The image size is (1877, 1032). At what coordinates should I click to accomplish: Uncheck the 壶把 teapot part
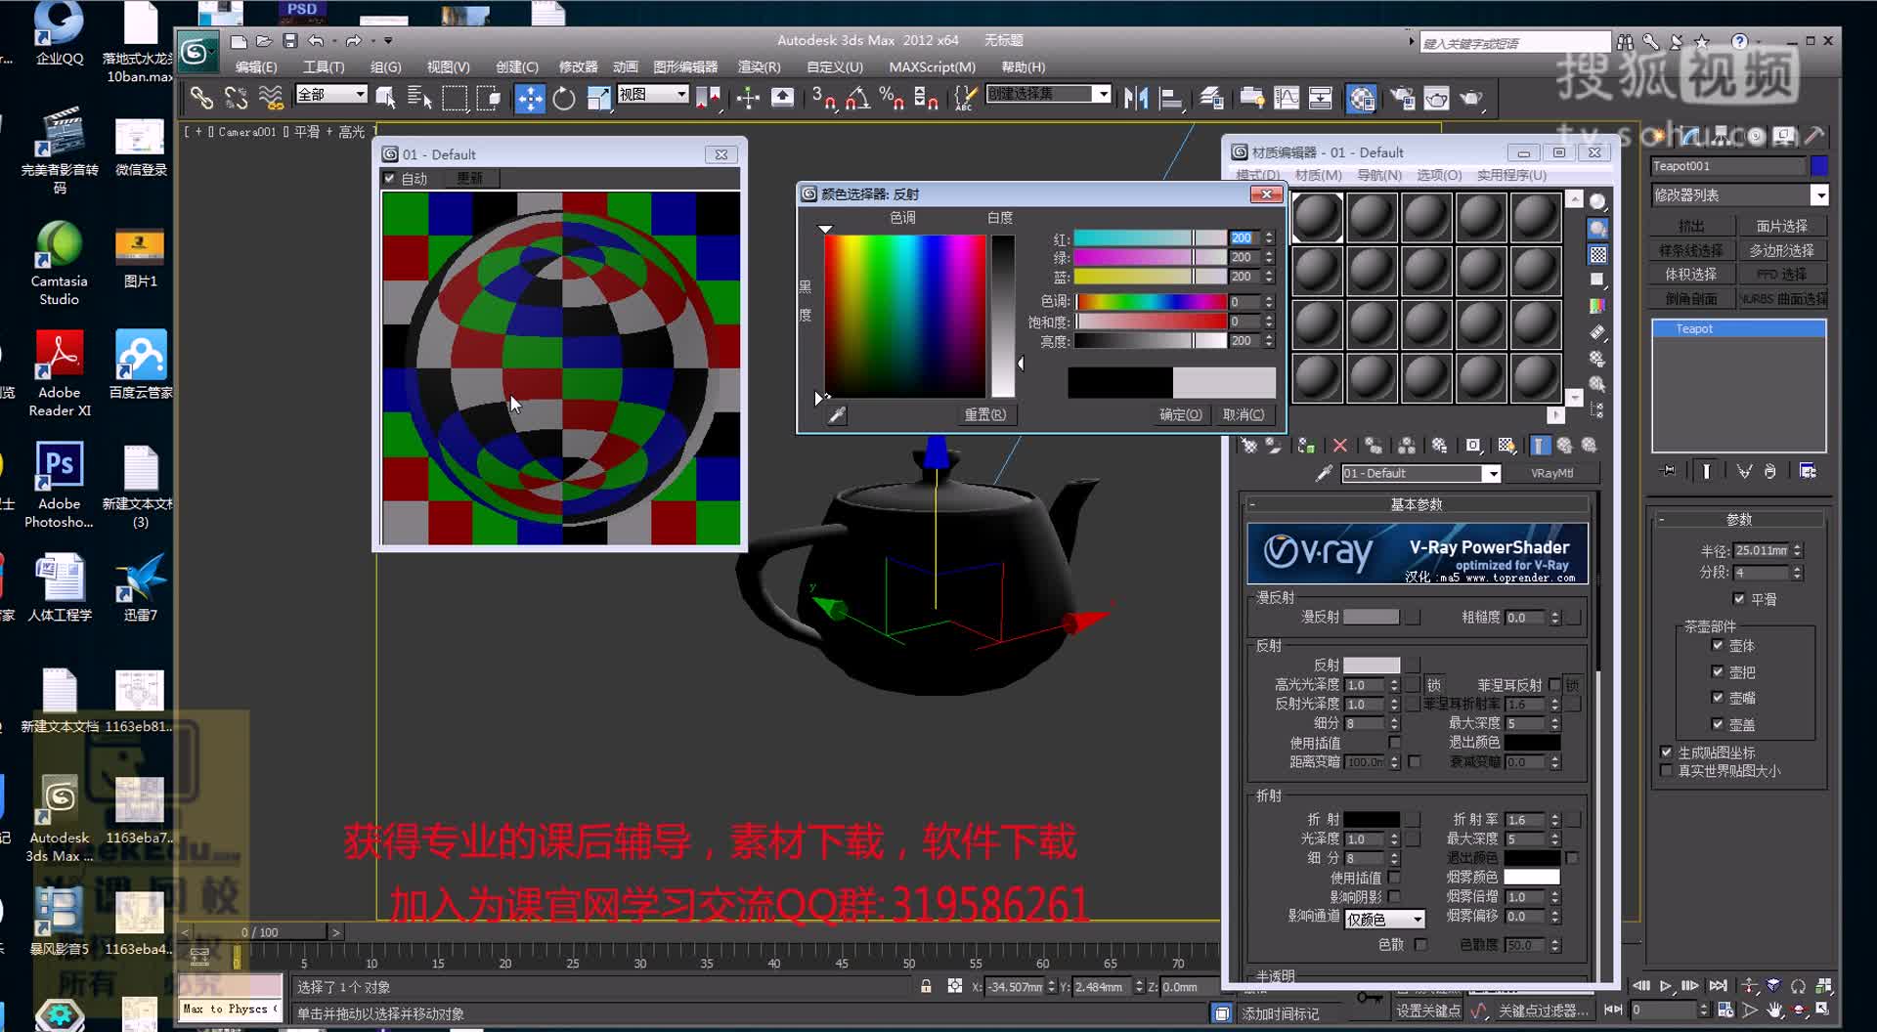coord(1718,671)
